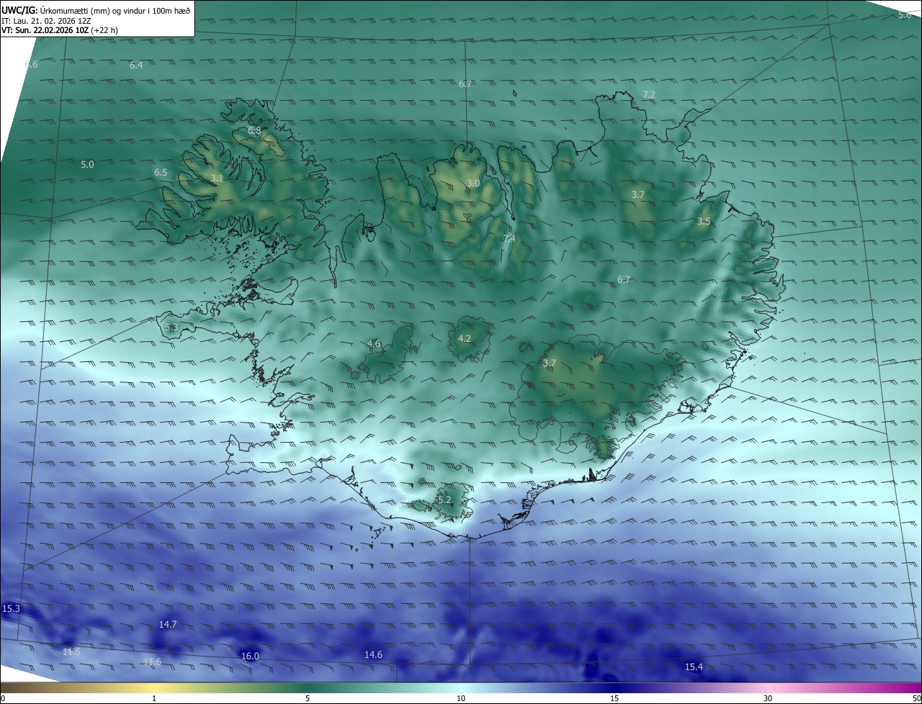Click the 1 tick on the color scale
Screen dimensions: 922x704
[x=154, y=698]
